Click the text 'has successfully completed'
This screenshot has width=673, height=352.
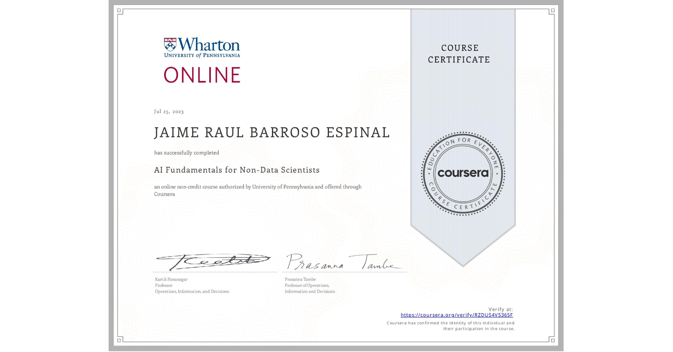pos(186,152)
